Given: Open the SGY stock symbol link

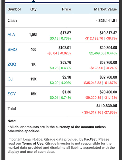Looking at the screenshot, I should pyautogui.click(x=12, y=94).
